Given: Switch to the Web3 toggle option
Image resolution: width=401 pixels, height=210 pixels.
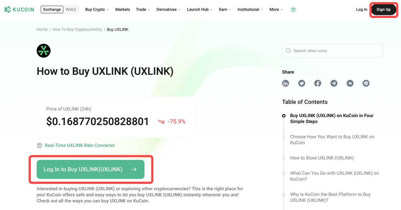Looking at the screenshot, I should pos(71,9).
